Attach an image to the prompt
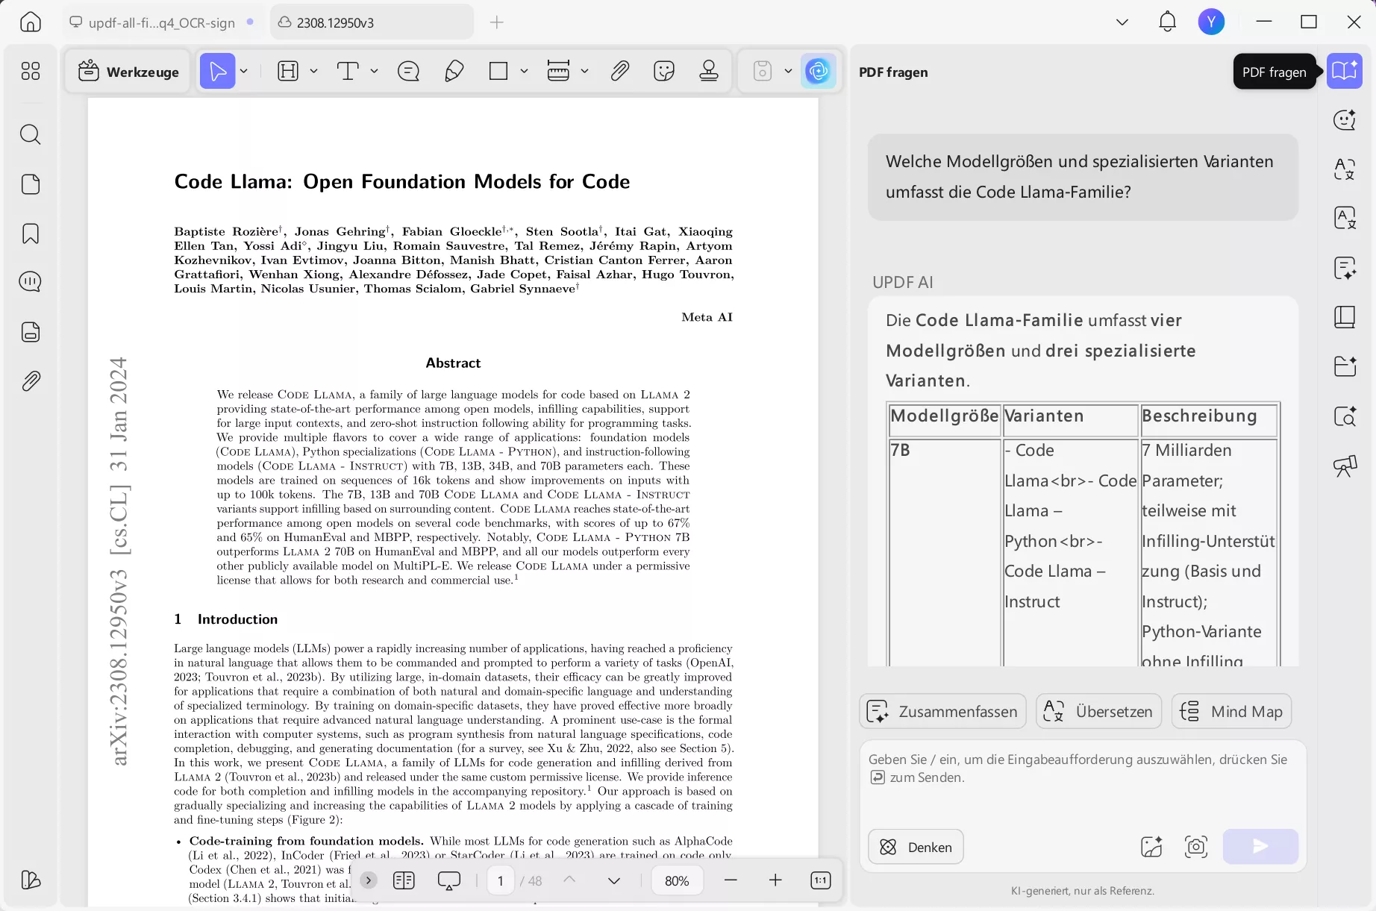Image resolution: width=1376 pixels, height=911 pixels. click(1151, 847)
